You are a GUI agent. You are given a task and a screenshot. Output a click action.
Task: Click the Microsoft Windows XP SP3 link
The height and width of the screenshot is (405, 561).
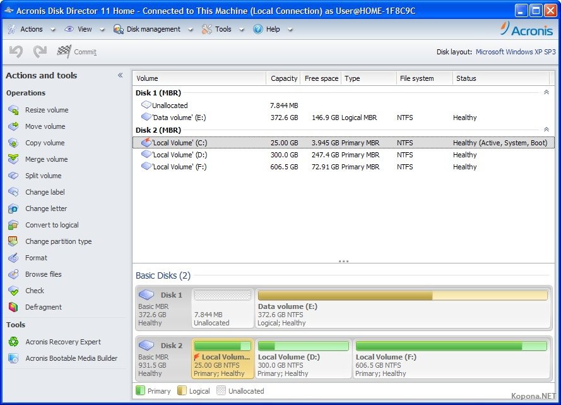(516, 52)
